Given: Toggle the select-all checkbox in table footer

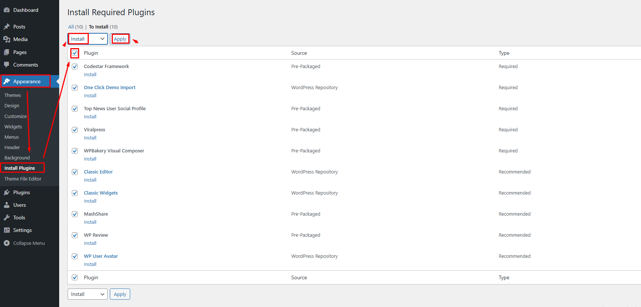Looking at the screenshot, I should (75, 277).
